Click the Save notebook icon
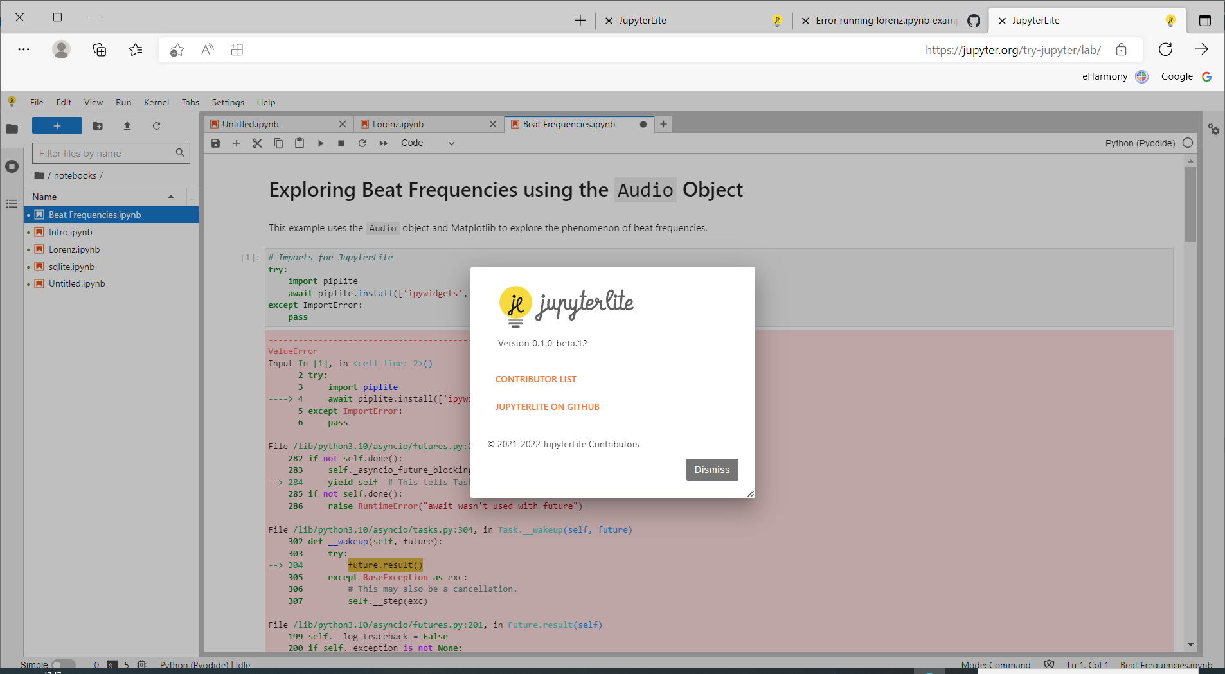 215,143
